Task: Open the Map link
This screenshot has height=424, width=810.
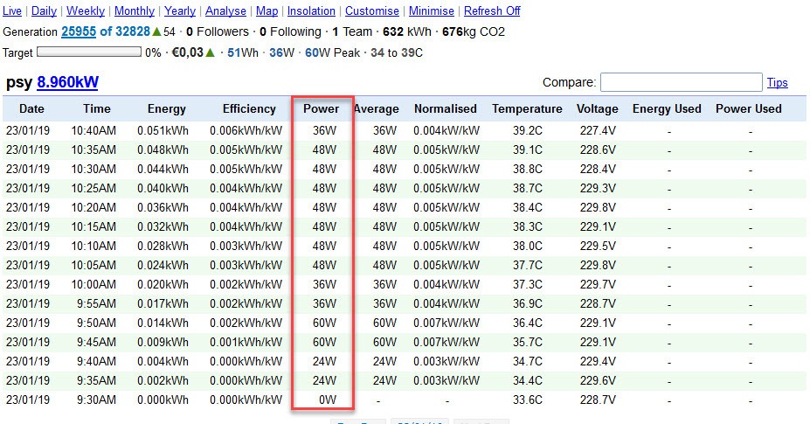Action: pyautogui.click(x=267, y=10)
